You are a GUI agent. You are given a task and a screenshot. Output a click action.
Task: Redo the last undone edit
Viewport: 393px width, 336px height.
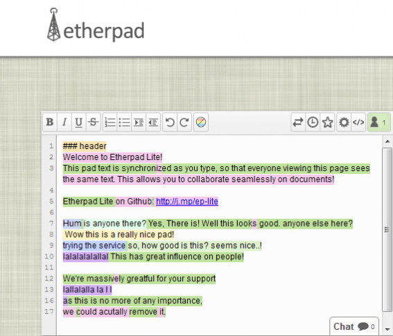[184, 122]
